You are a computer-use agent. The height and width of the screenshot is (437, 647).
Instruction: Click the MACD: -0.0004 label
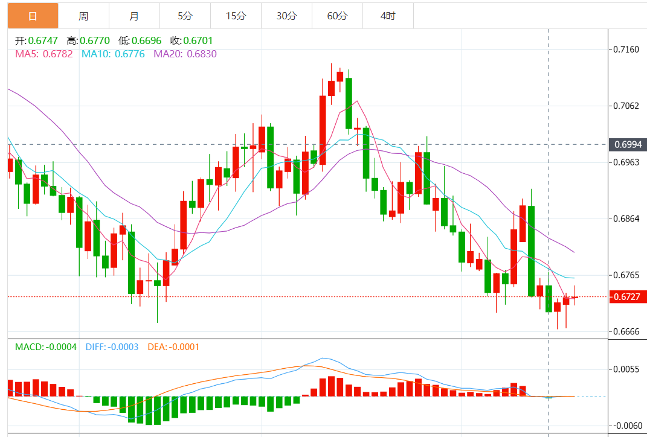point(46,347)
